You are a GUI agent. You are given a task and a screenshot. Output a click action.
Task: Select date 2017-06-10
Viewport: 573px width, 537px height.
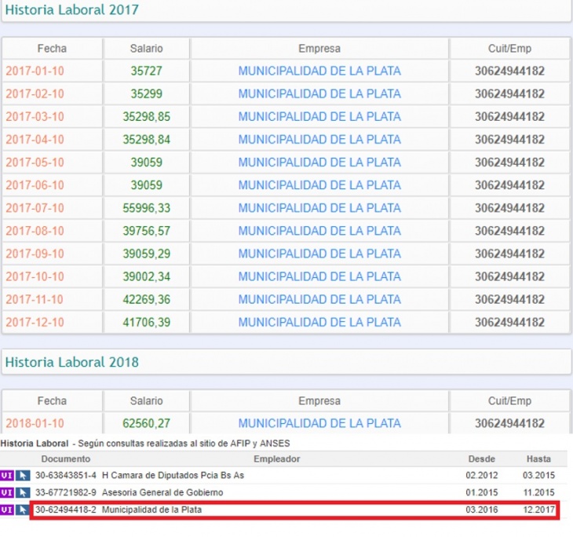(x=35, y=185)
